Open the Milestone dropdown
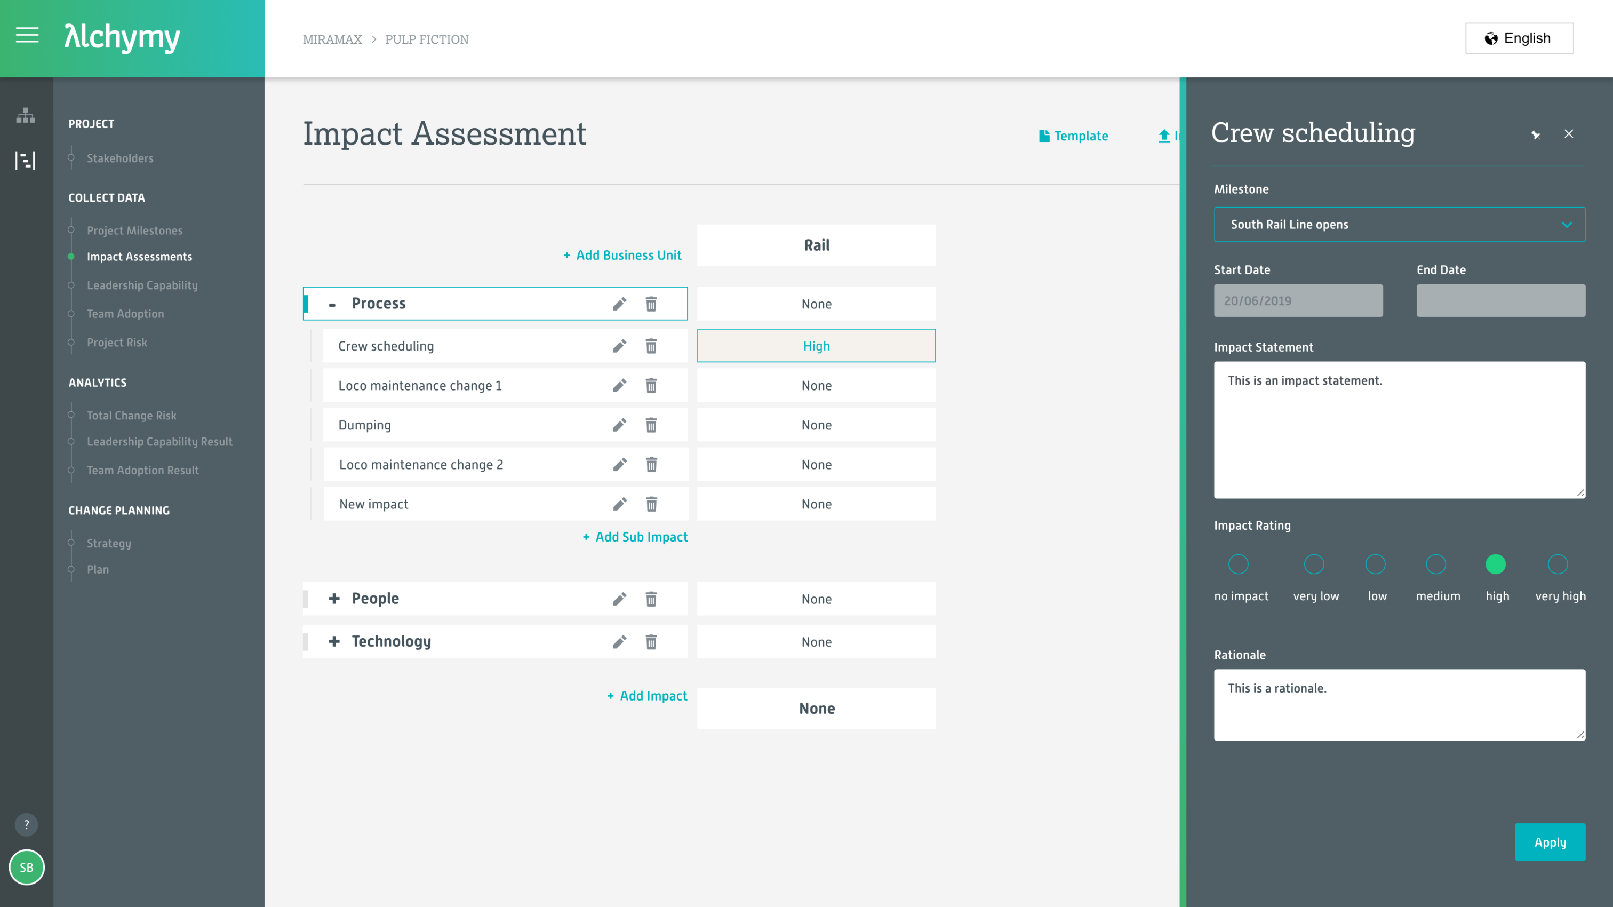 click(x=1399, y=224)
